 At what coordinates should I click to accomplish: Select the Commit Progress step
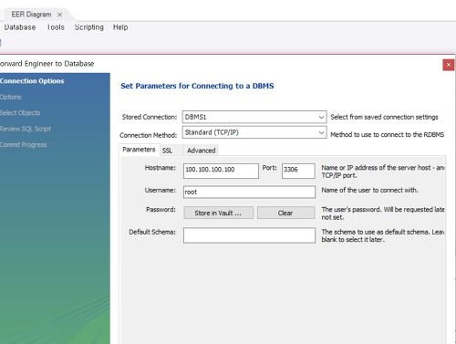pyautogui.click(x=24, y=144)
